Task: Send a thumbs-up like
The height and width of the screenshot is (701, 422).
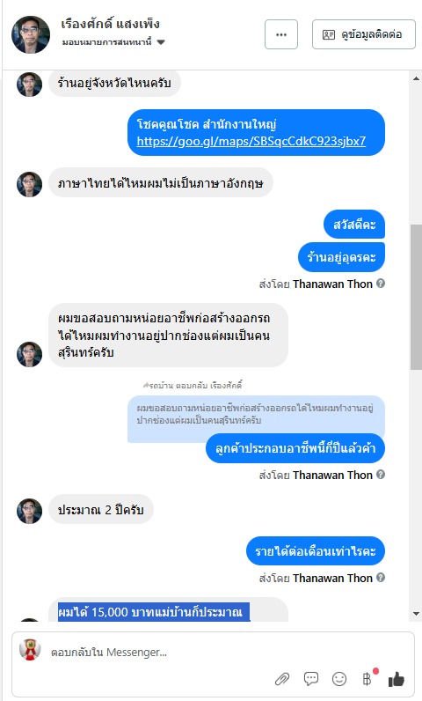Action: tap(397, 679)
